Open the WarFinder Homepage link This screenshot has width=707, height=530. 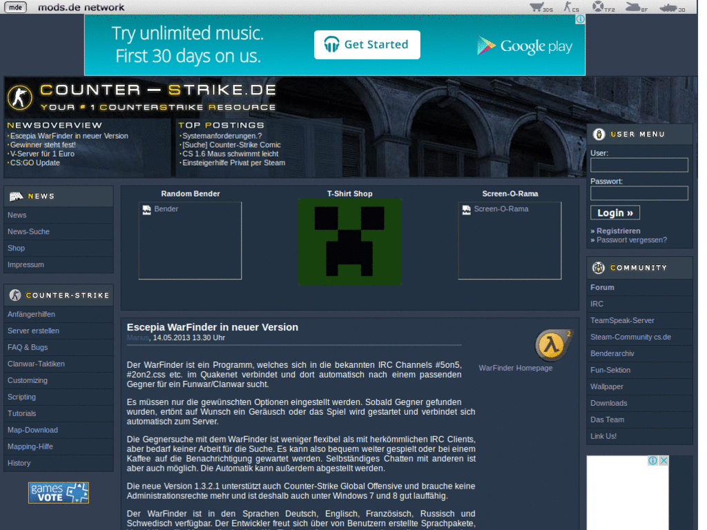point(515,369)
